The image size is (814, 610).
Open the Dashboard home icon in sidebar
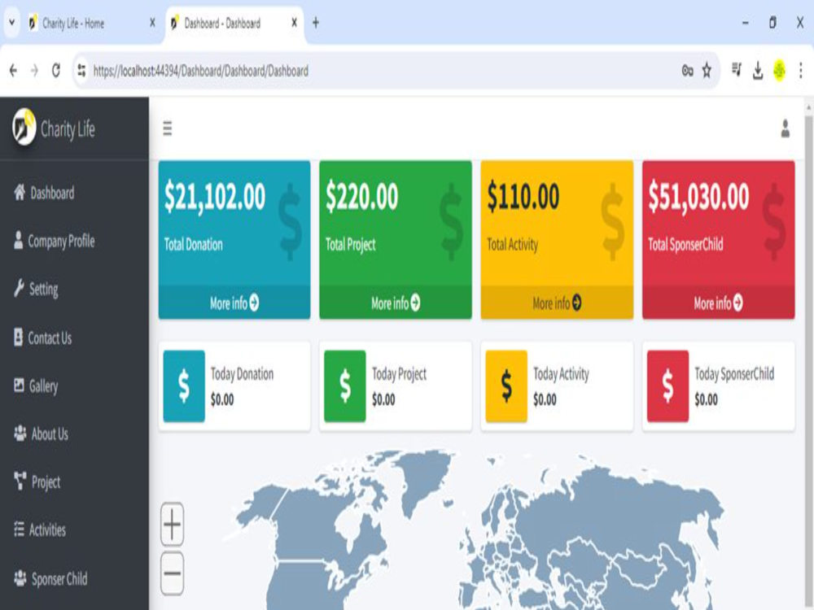click(20, 193)
